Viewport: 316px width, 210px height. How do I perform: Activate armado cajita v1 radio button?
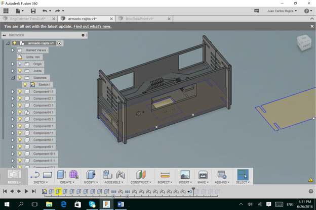click(x=59, y=43)
